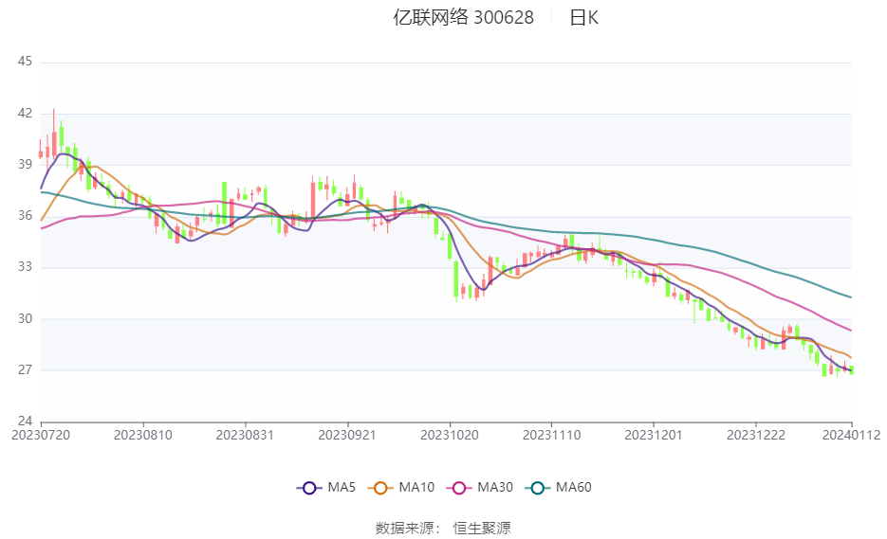The width and height of the screenshot is (887, 539).
Task: Toggle the MA60 legend series
Action: point(559,488)
